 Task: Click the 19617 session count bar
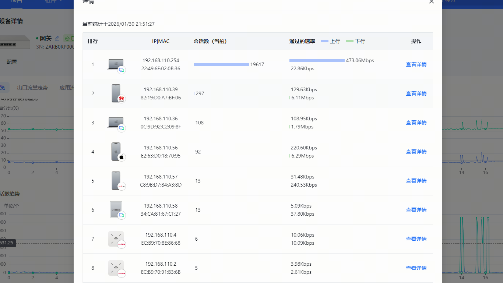(x=221, y=64)
